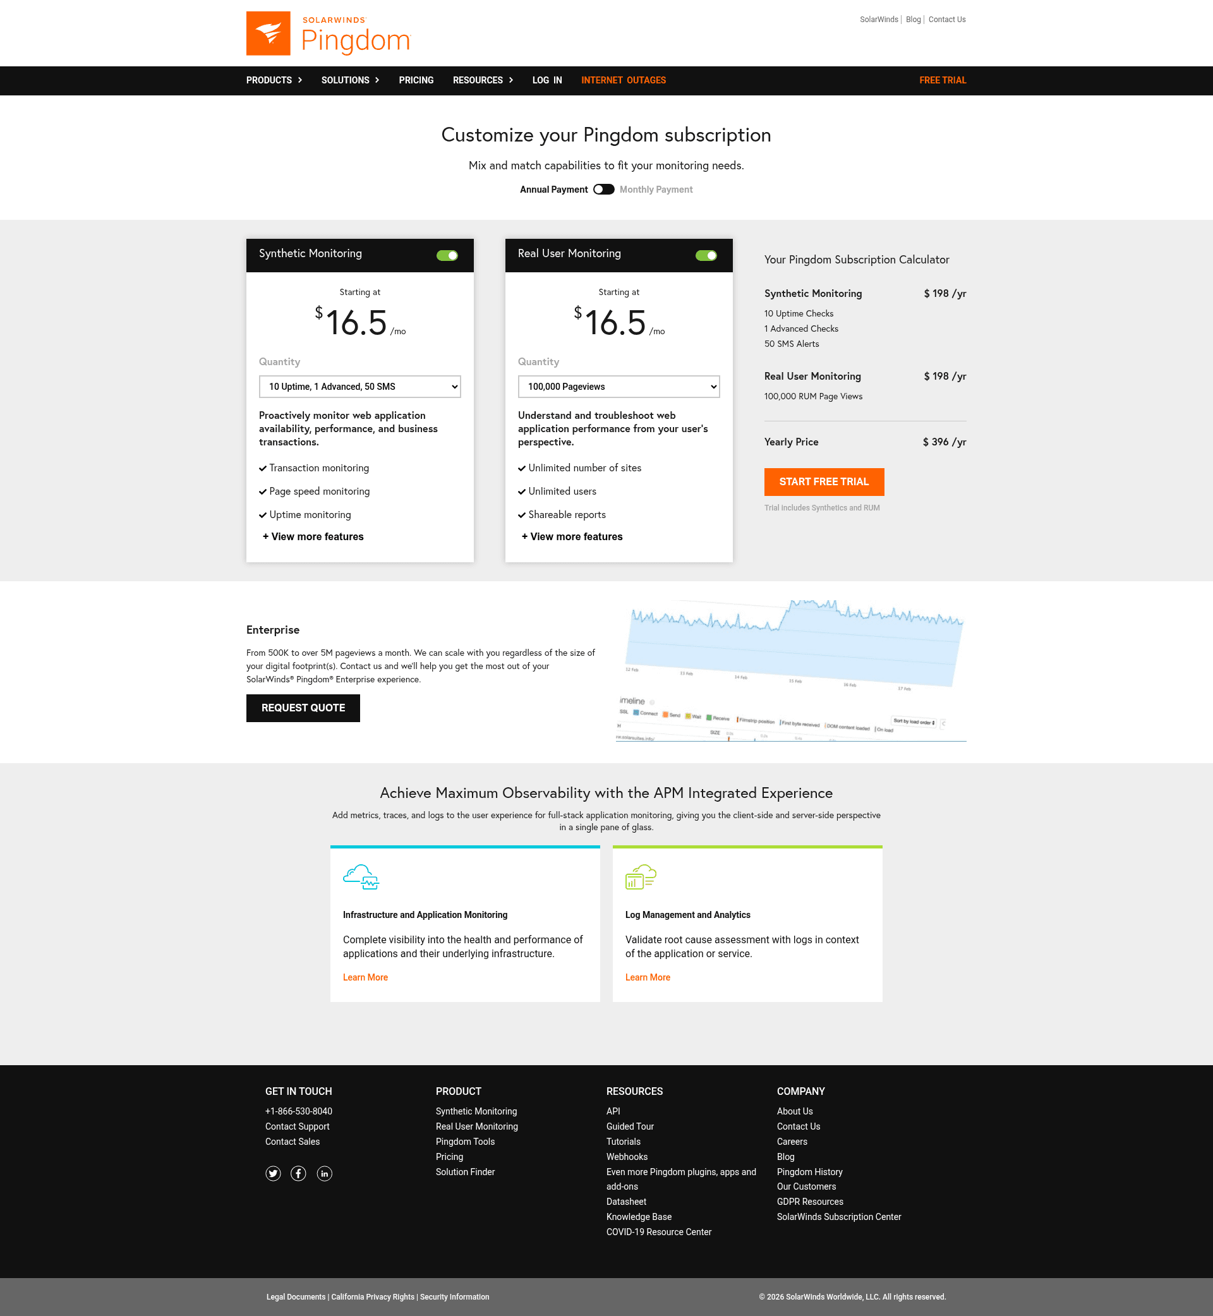Open the Facebook social icon in footer
Image resolution: width=1213 pixels, height=1316 pixels.
tap(299, 1174)
